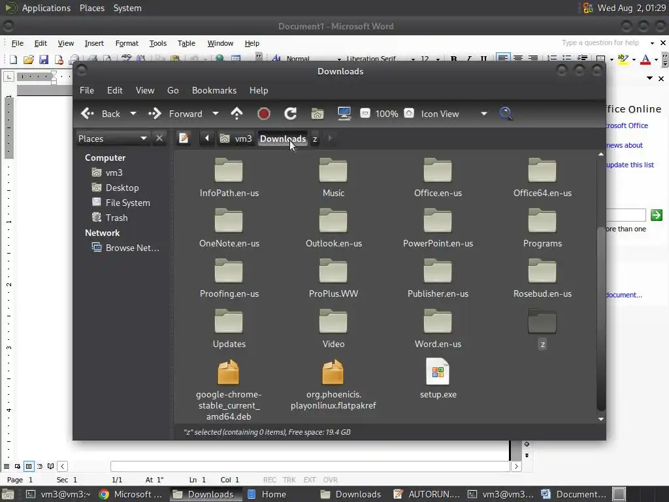Open Desktop in Places sidebar
The height and width of the screenshot is (502, 669).
[x=122, y=188]
